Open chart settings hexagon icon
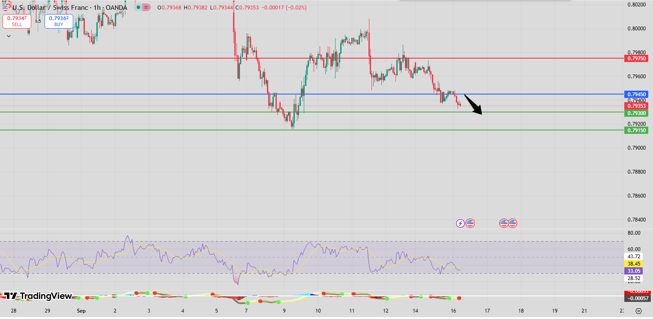This screenshot has width=653, height=319. 639,311
